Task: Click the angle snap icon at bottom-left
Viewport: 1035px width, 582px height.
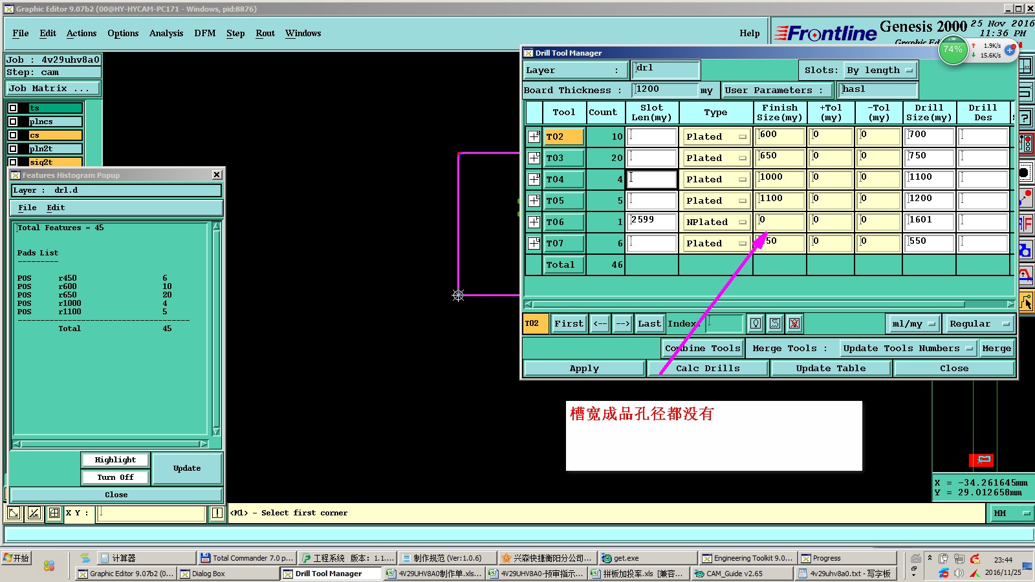Action: (34, 513)
